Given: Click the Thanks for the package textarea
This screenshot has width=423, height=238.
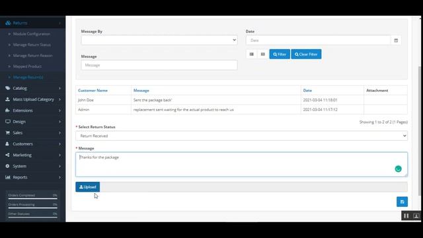Looking at the screenshot, I should [241, 165].
